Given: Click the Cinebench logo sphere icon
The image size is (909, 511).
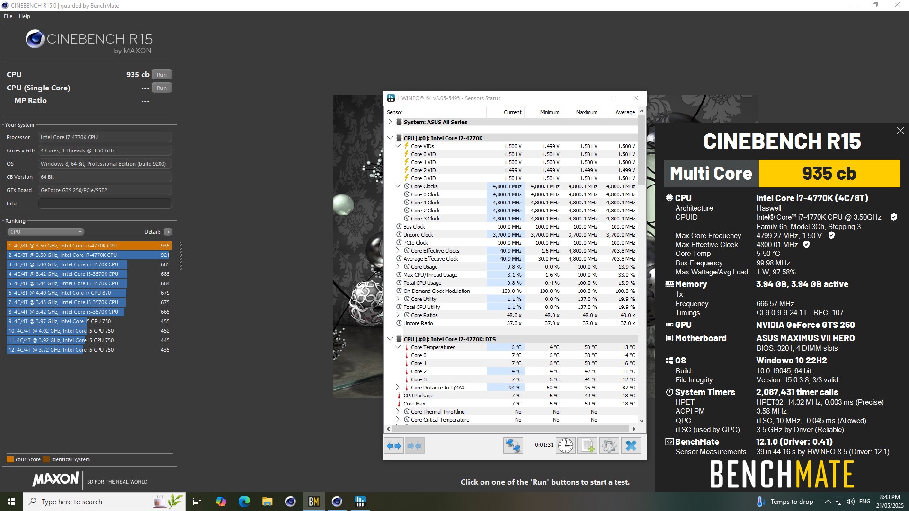Looking at the screenshot, I should coord(35,39).
